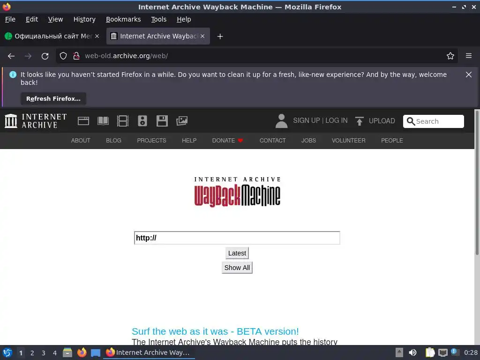This screenshot has height=360, width=480.
Task: Click the page vertical scrollbar thumb
Action: point(477,182)
